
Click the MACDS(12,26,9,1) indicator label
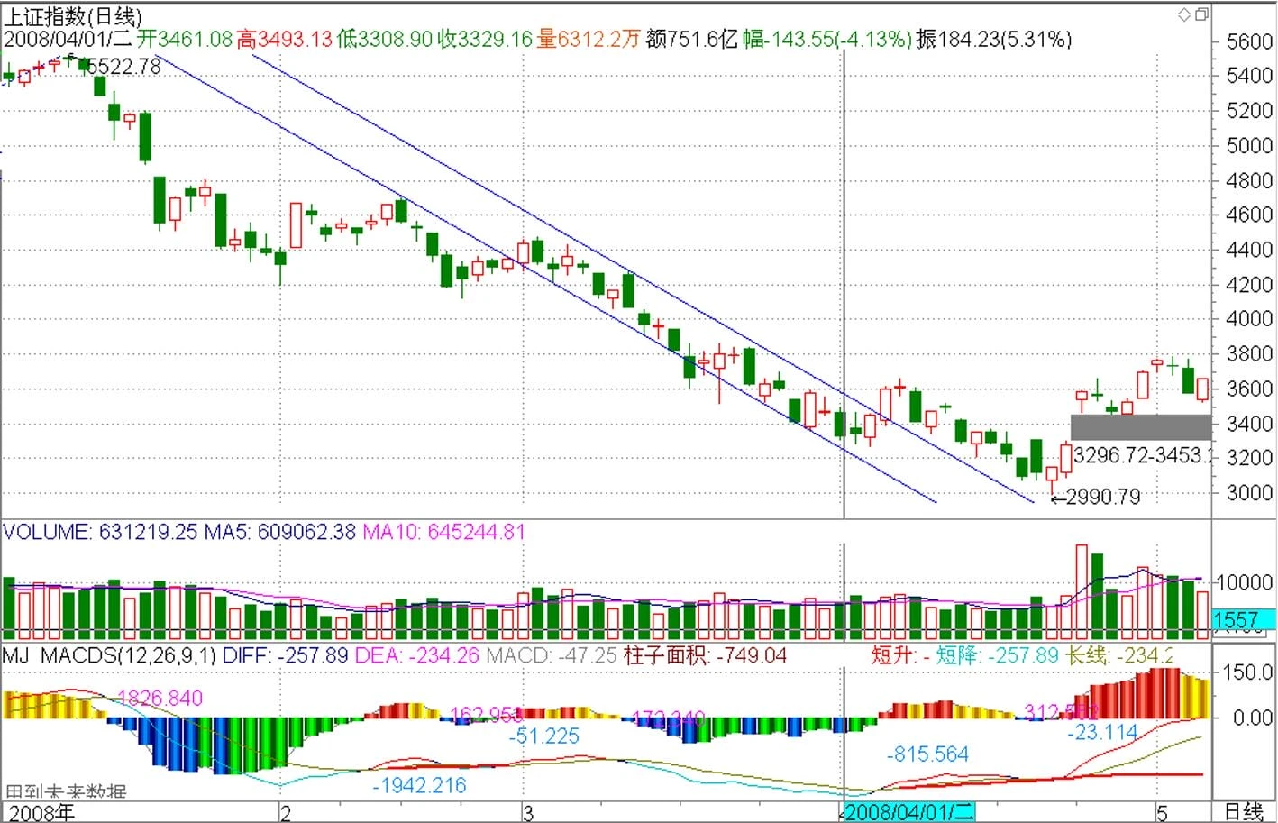coord(128,655)
